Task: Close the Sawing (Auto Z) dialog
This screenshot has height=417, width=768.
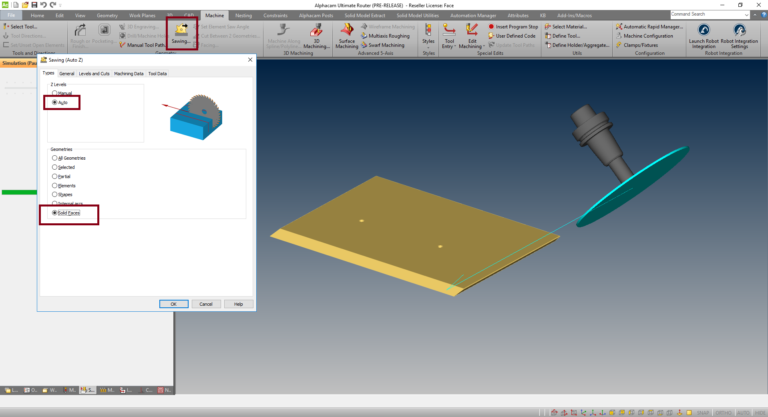Action: 250,60
